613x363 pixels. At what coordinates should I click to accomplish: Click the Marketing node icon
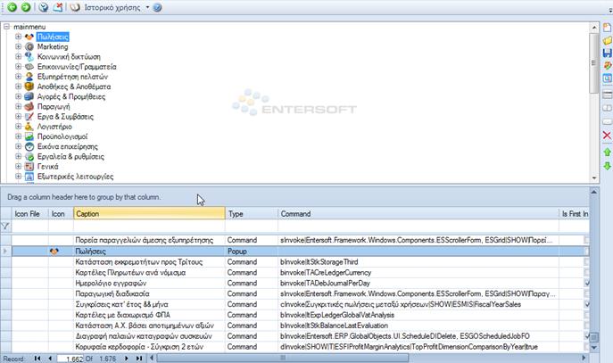(x=29, y=46)
